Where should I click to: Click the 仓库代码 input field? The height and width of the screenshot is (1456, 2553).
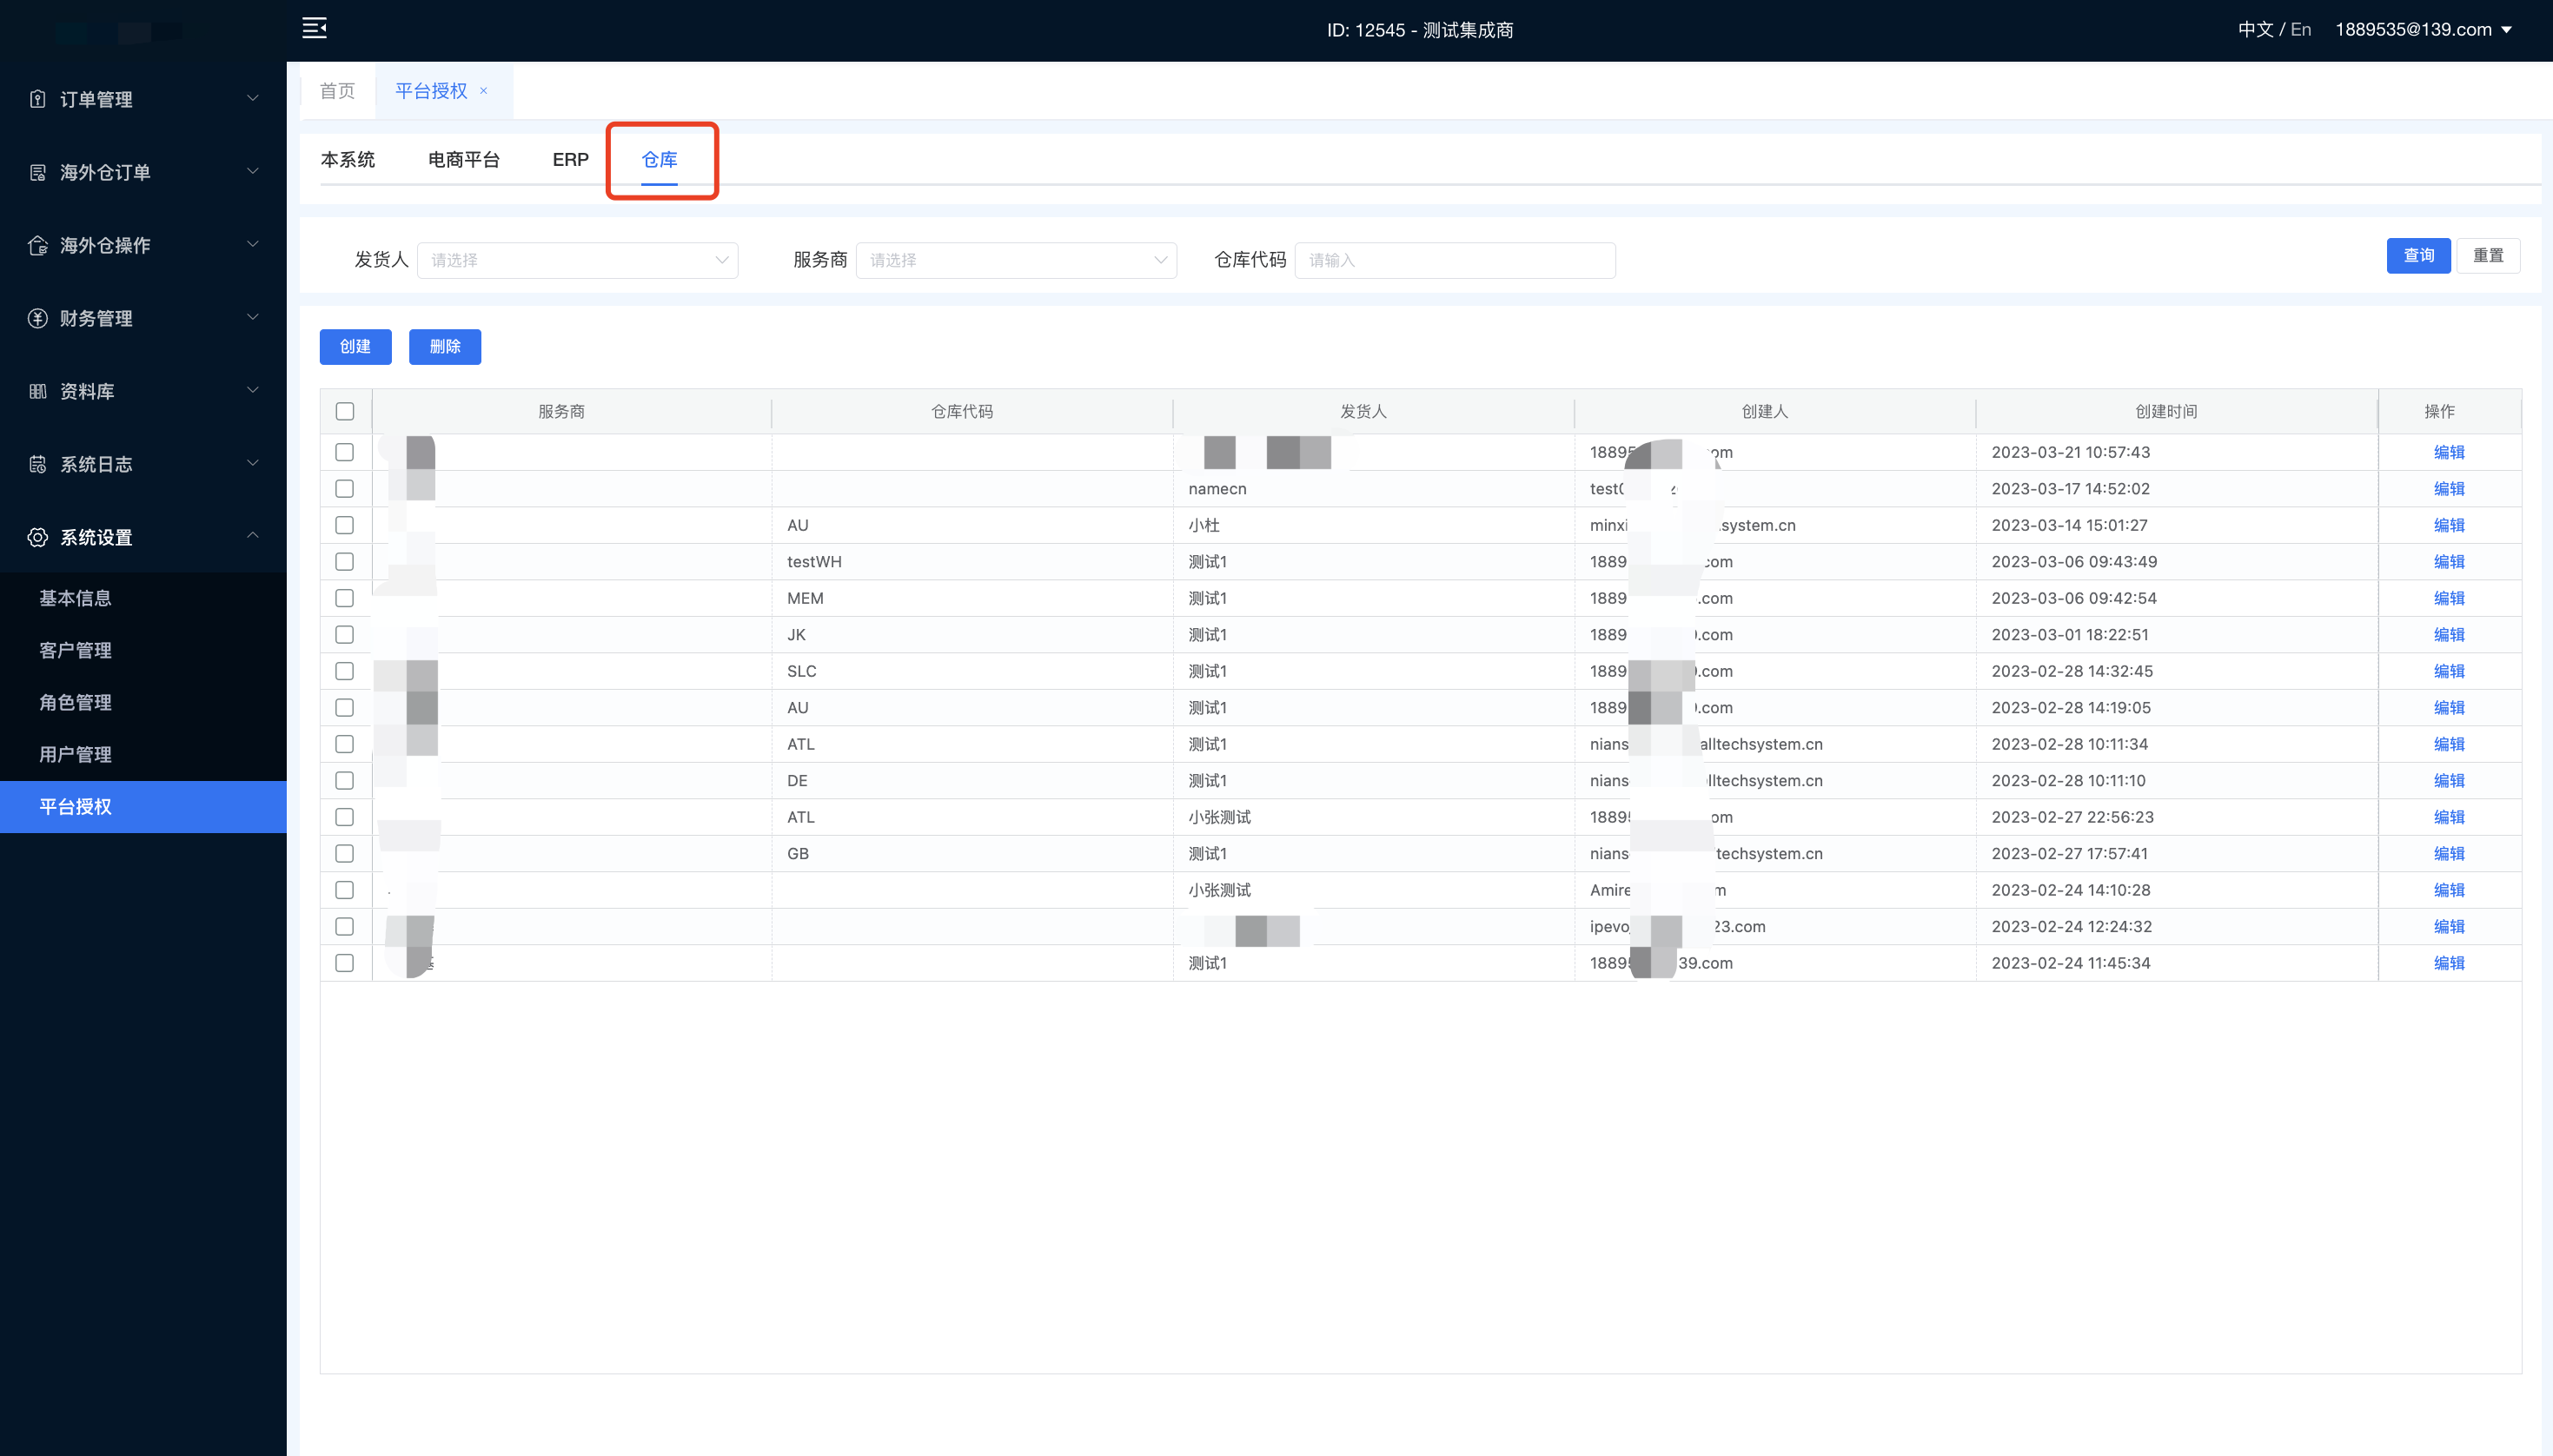coord(1454,260)
